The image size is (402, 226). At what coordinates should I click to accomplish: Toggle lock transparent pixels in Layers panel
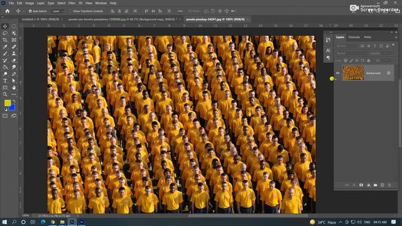[x=345, y=60]
